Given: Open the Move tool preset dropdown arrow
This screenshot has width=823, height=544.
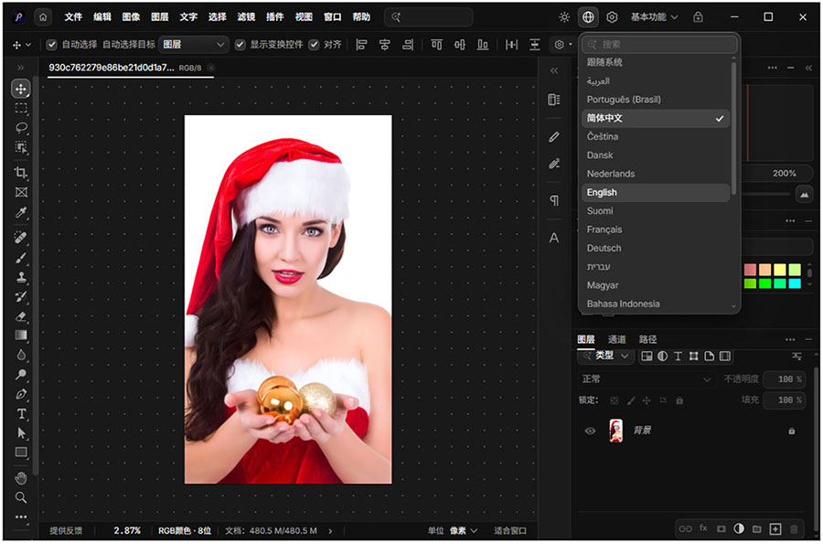Looking at the screenshot, I should 28,45.
